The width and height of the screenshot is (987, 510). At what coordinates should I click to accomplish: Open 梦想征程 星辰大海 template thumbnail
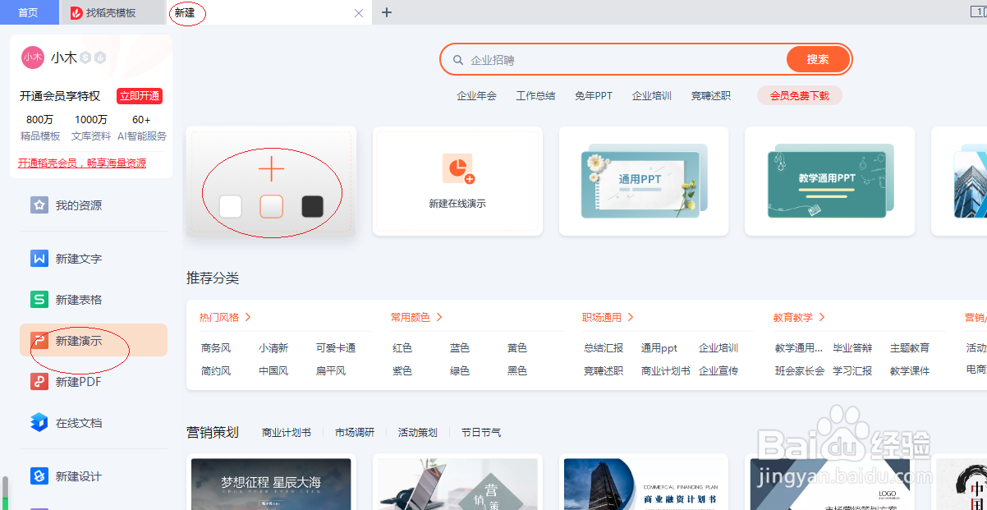coord(271,484)
